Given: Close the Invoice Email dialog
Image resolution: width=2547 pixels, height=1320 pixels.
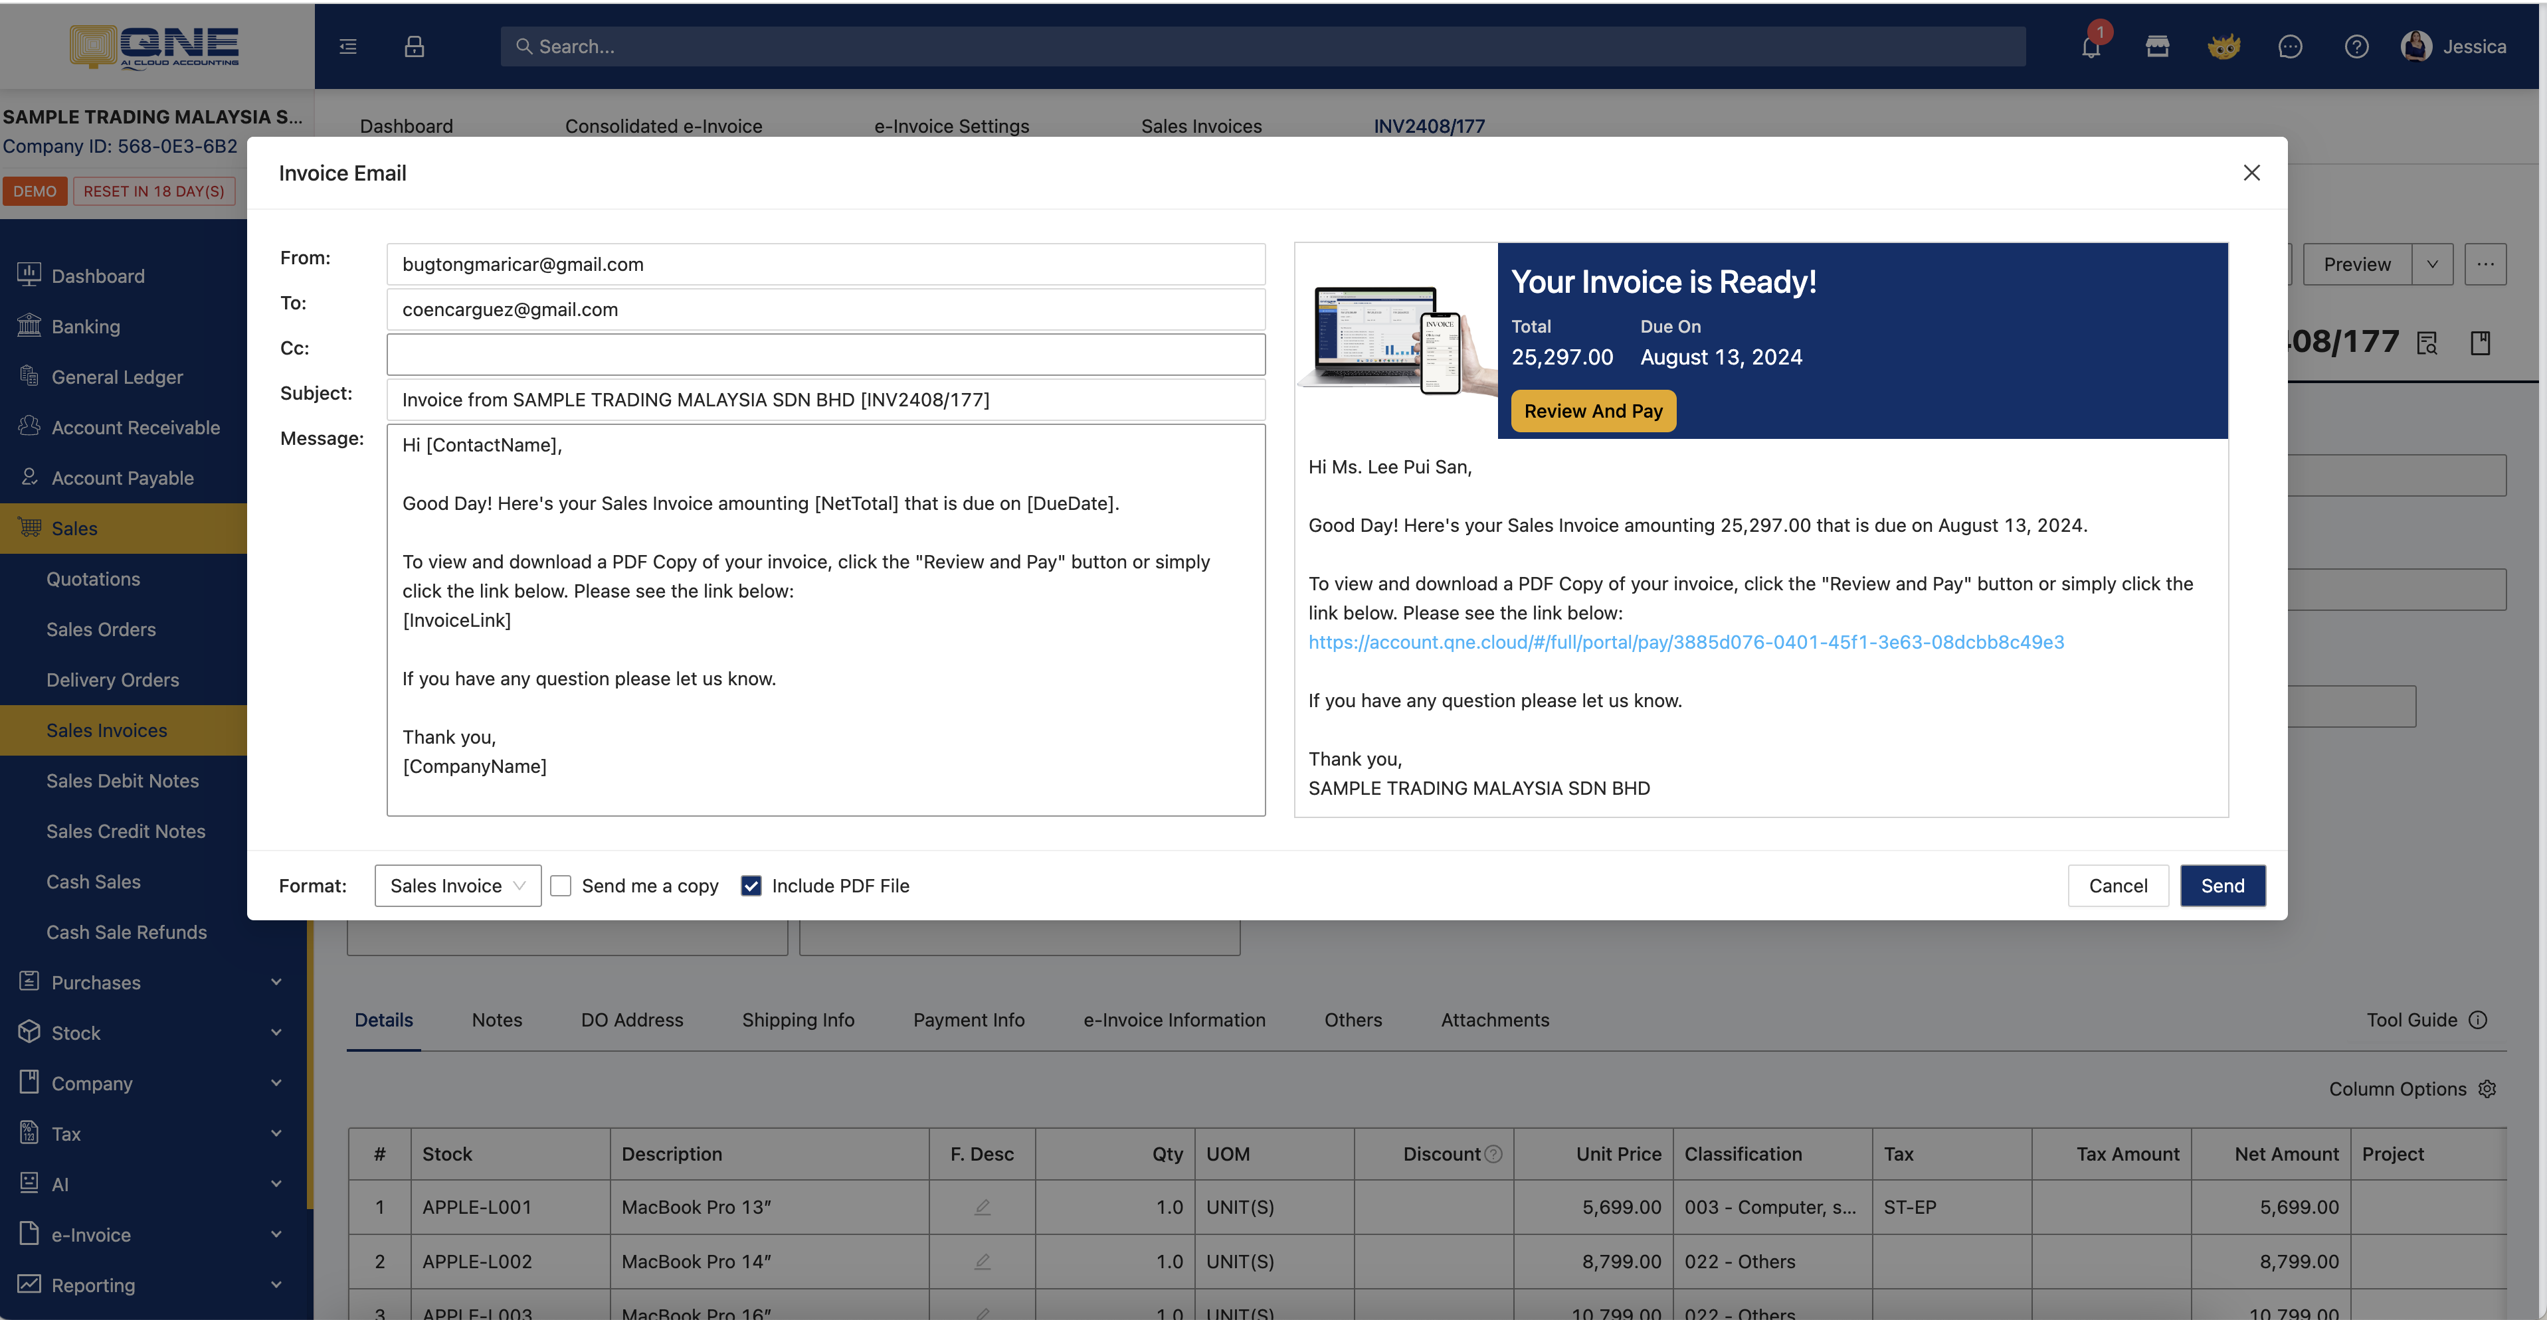Looking at the screenshot, I should pyautogui.click(x=2251, y=173).
